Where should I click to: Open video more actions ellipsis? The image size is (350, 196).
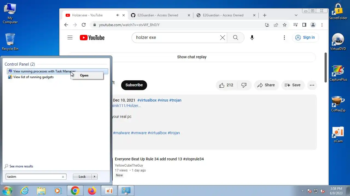[312, 85]
